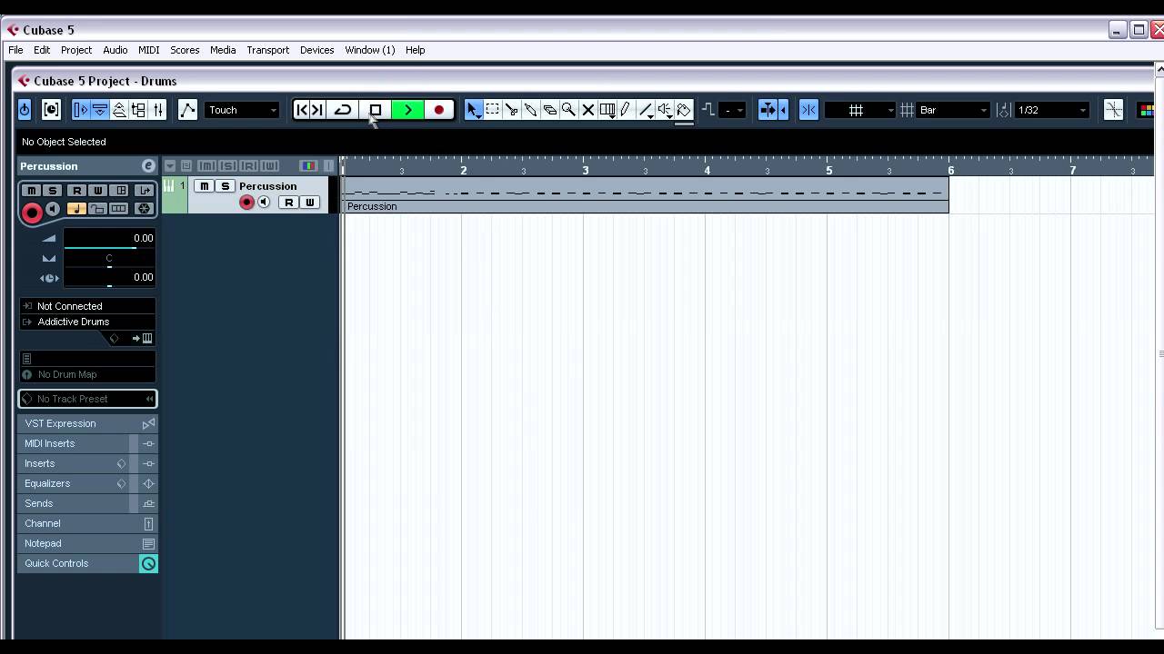Image resolution: width=1164 pixels, height=654 pixels.
Task: Open the Transport menu
Action: (x=268, y=50)
